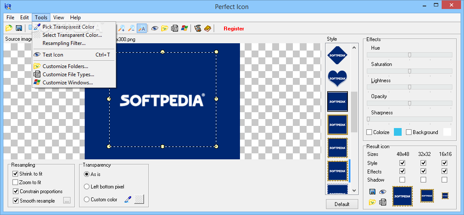
Task: Enable Zoom to fit checkbox
Action: pyautogui.click(x=15, y=182)
